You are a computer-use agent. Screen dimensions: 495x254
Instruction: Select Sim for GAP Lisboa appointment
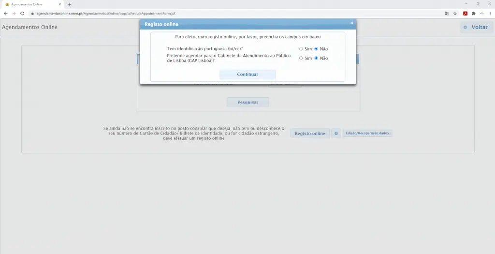[x=301, y=58]
